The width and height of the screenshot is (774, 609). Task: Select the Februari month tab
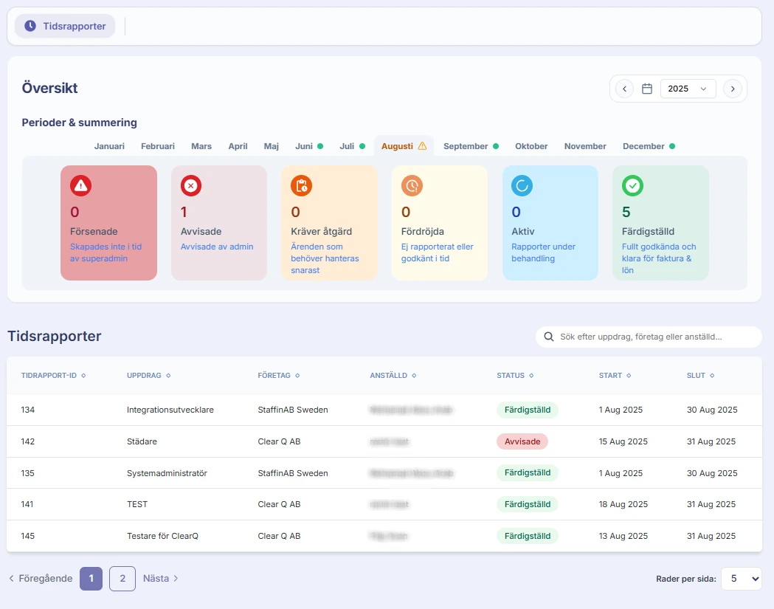pos(157,146)
